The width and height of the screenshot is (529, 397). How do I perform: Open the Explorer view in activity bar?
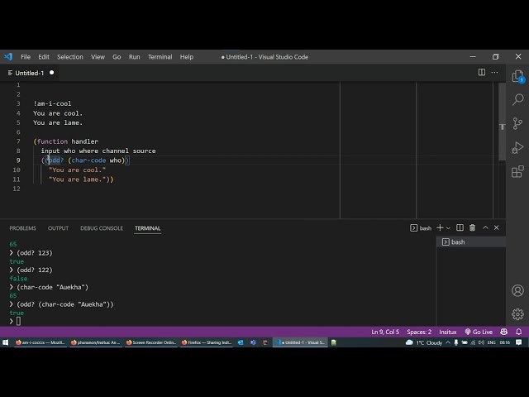click(517, 76)
